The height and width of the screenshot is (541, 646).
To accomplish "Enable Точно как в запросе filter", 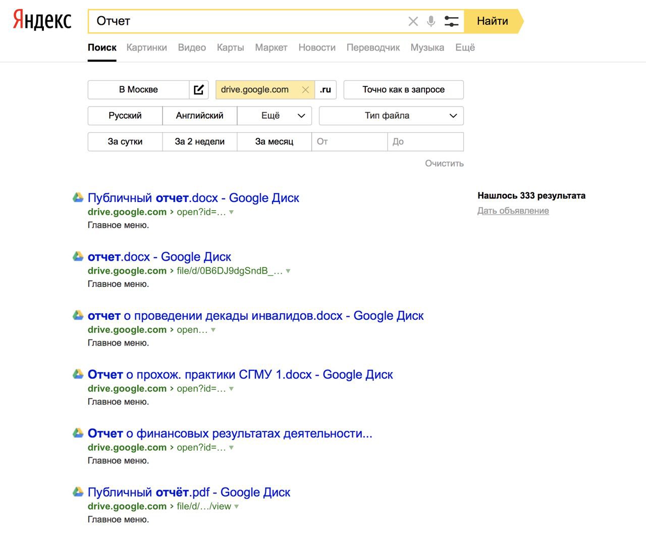I will pos(403,89).
